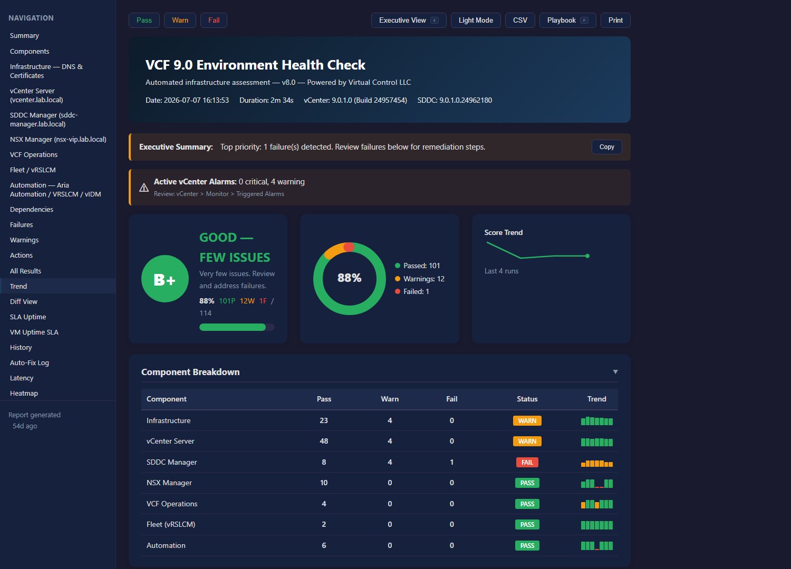This screenshot has height=569, width=791.
Task: Copy the executive summary
Action: 606,147
